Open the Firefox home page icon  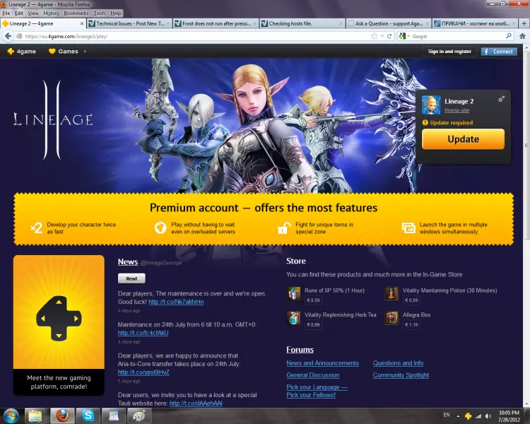(522, 36)
